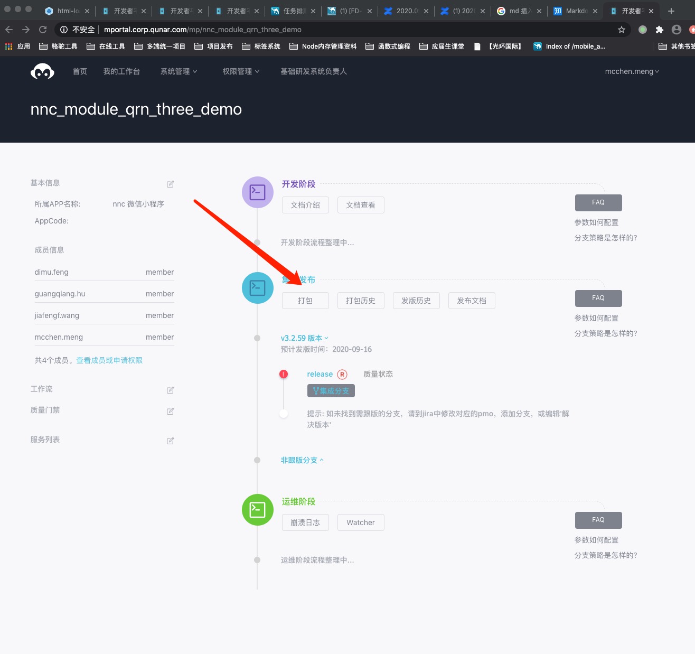Close the html-lo browser tab
This screenshot has height=654, width=695.
87,11
